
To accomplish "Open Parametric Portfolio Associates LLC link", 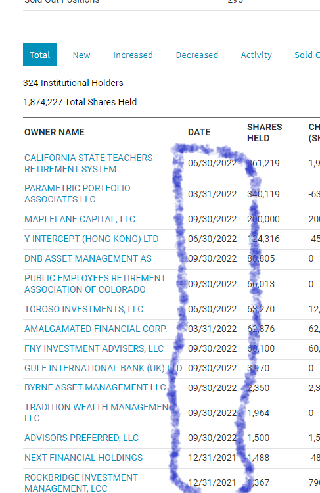I will click(78, 194).
